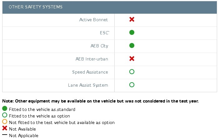
Task: Select the Speed Assistance label
Action: 90,72
